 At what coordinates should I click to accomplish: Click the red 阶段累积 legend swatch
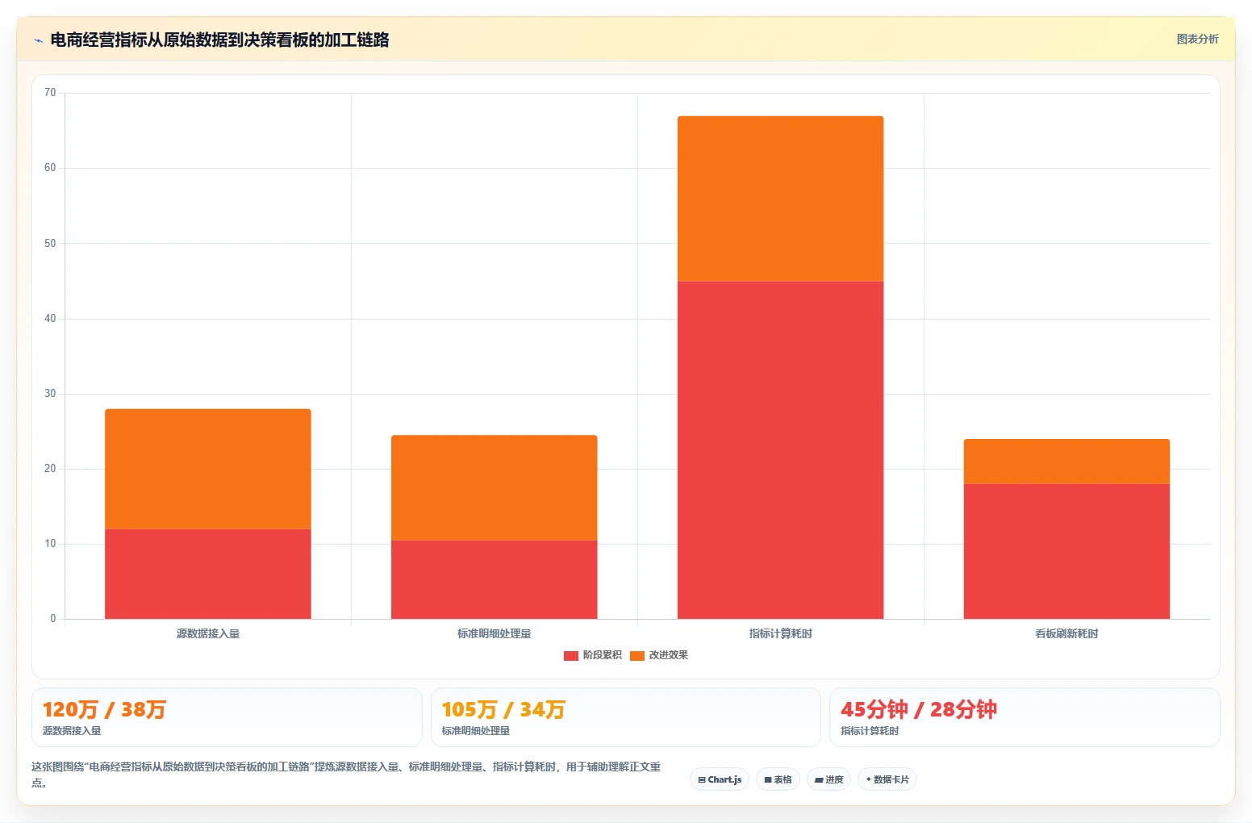click(571, 655)
